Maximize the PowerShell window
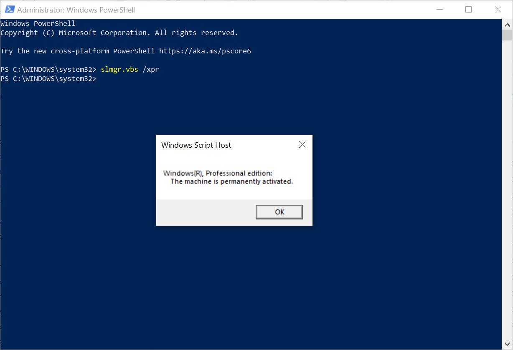 tap(468, 9)
